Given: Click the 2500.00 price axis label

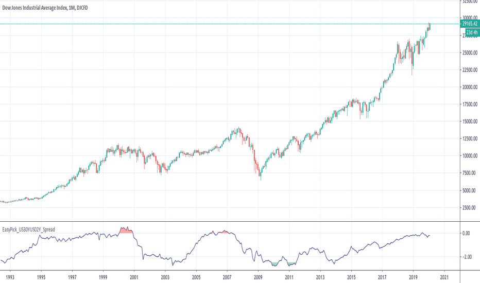Looking at the screenshot, I should [470, 208].
